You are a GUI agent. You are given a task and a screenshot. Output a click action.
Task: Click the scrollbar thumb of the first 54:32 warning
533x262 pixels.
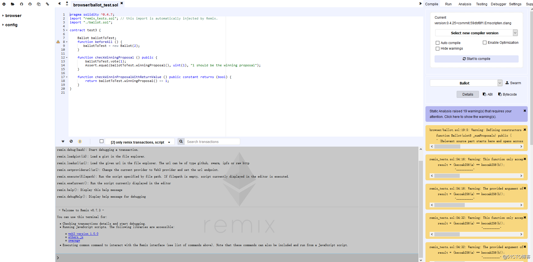tap(447, 234)
